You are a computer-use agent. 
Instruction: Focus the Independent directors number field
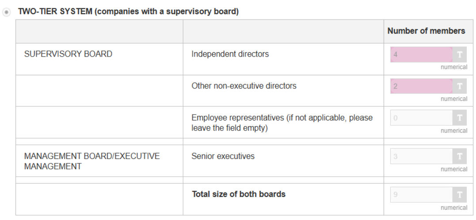421,55
